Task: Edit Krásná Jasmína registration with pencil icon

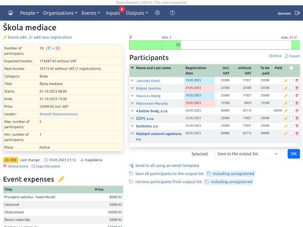Action: (286, 88)
